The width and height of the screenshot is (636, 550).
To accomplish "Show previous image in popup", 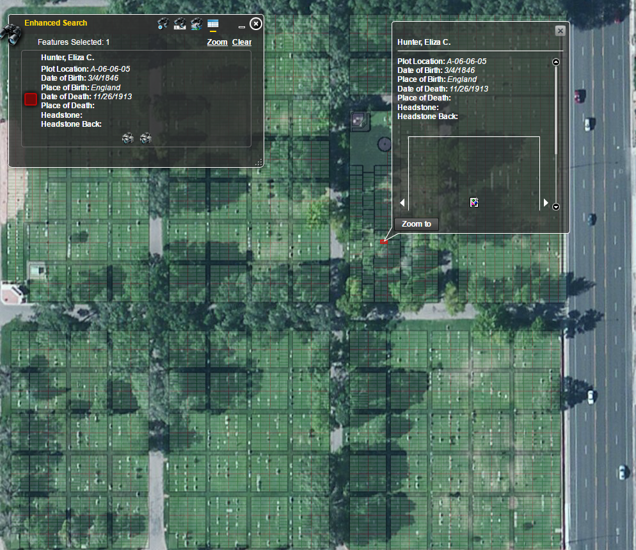I will coord(402,202).
